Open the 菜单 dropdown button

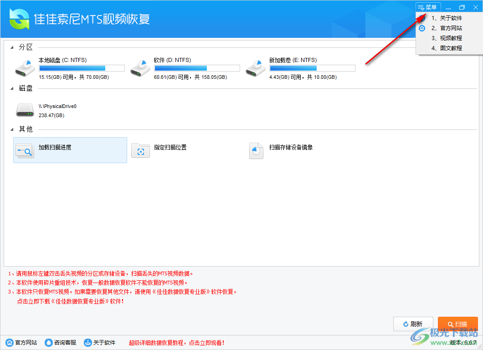click(428, 7)
